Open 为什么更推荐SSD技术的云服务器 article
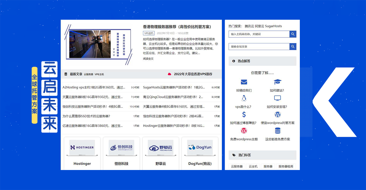Screen dimensions: 366x190 click(86, 116)
